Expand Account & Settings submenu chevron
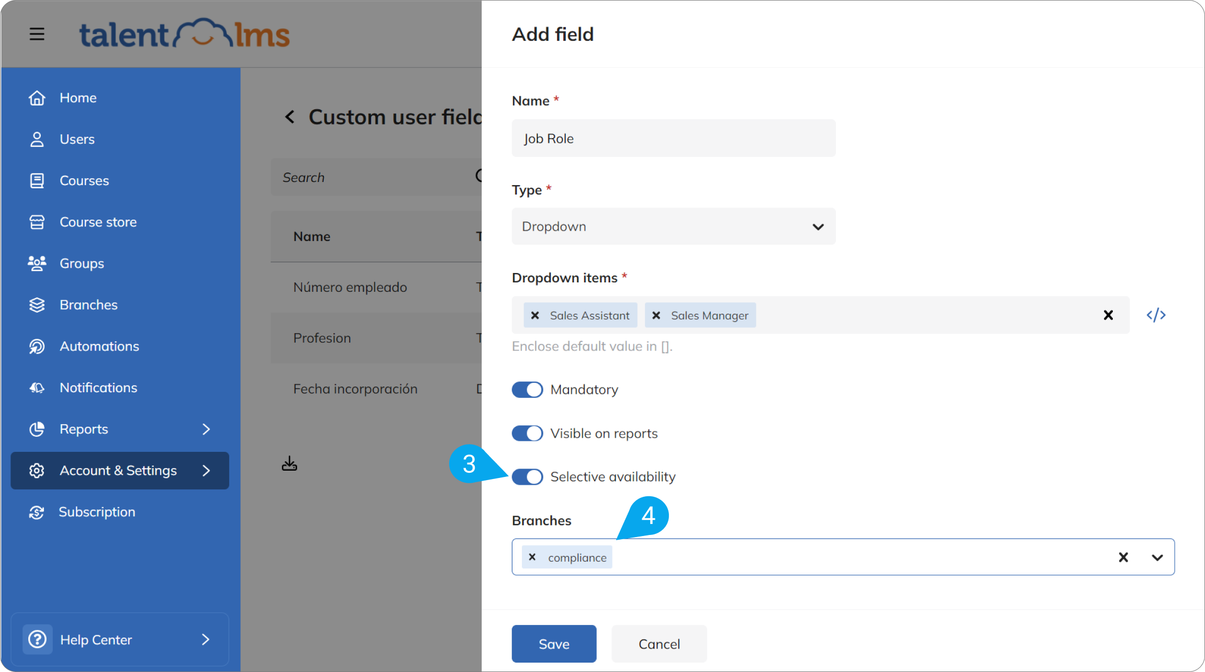The height and width of the screenshot is (672, 1205). coord(206,471)
